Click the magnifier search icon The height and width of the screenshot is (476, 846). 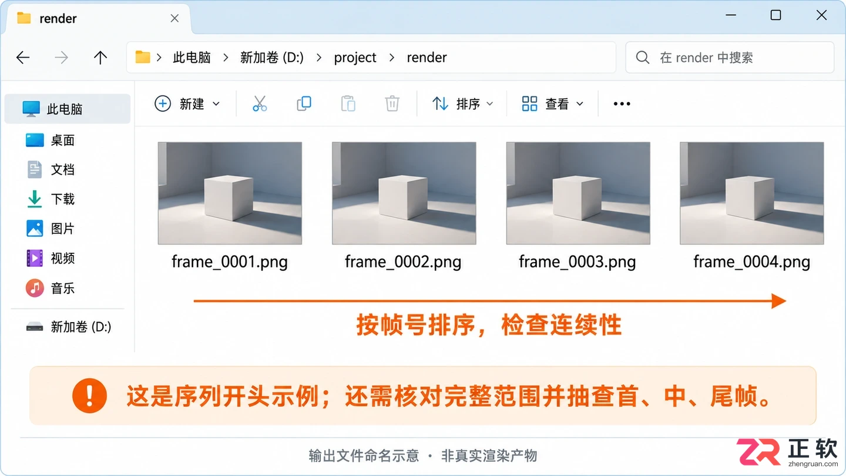point(643,58)
